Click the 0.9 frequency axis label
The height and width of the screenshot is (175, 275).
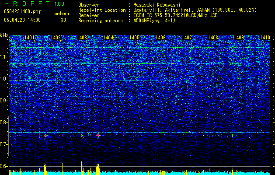(x=4, y=101)
